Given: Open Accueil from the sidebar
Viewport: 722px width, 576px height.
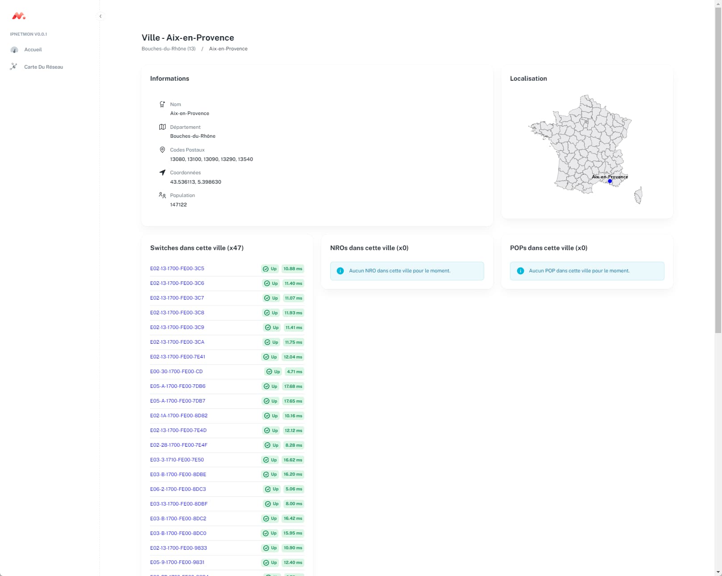Looking at the screenshot, I should tap(33, 49).
